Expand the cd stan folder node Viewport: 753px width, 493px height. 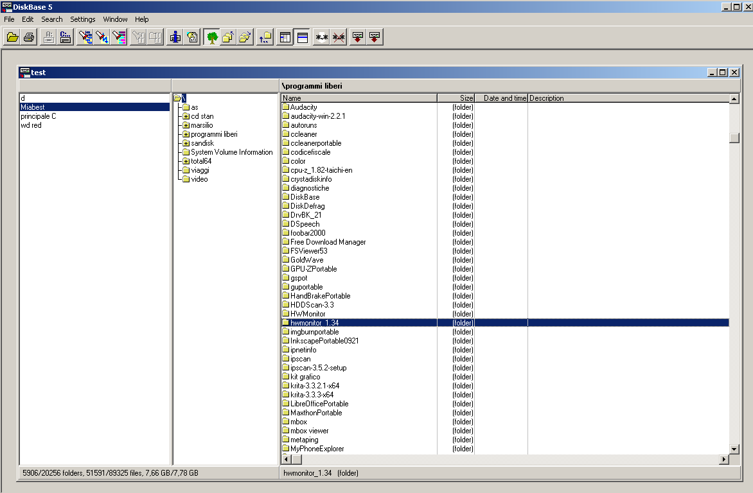186,116
